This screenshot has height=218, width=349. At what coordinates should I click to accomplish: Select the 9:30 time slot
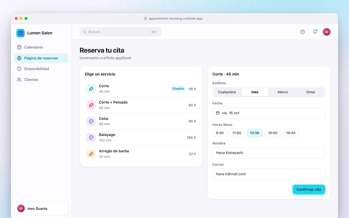[x=220, y=133]
